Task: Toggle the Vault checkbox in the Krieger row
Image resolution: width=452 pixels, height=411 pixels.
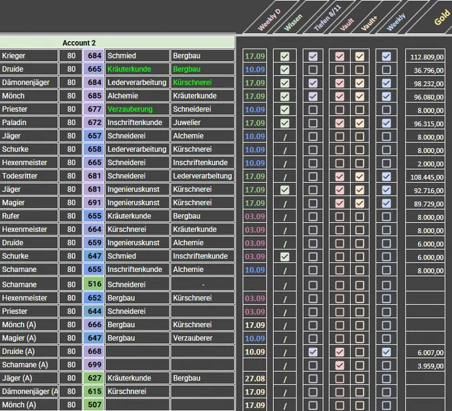Action: click(x=340, y=57)
